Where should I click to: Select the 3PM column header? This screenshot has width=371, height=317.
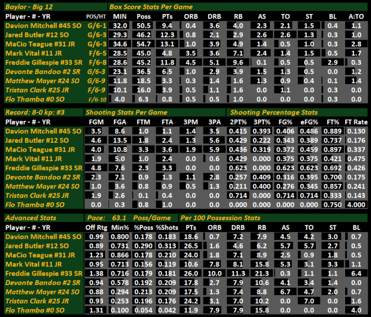[191, 122]
